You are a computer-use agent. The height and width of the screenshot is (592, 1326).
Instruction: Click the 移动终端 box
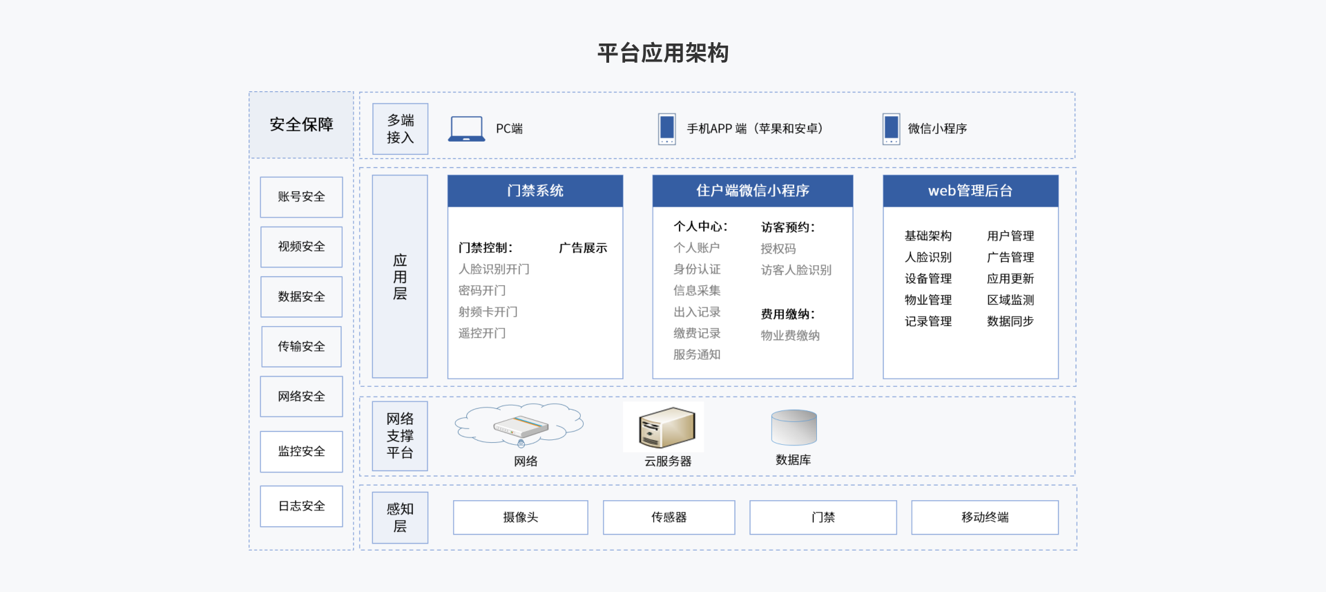click(x=984, y=517)
